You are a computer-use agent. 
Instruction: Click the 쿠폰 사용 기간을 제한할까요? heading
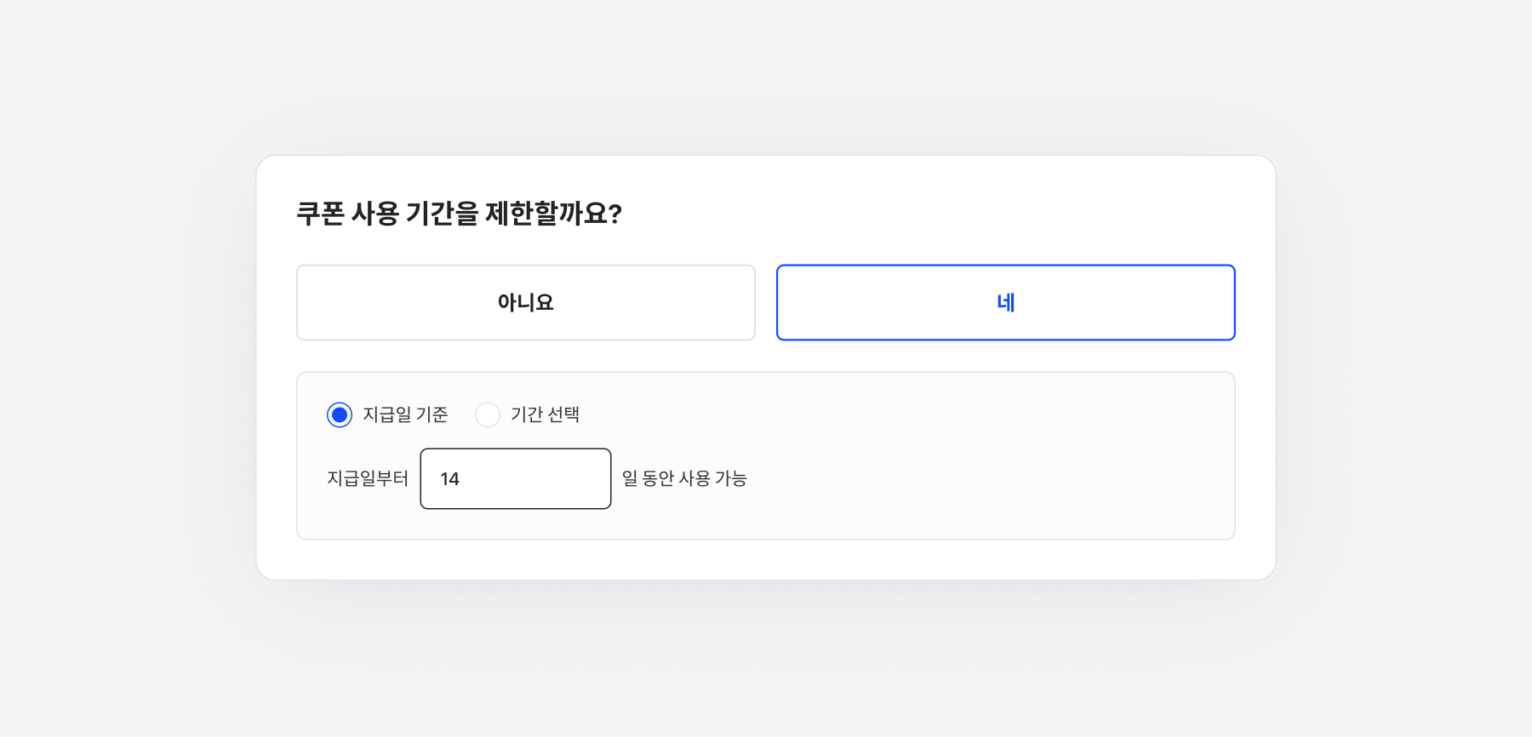[x=459, y=213]
